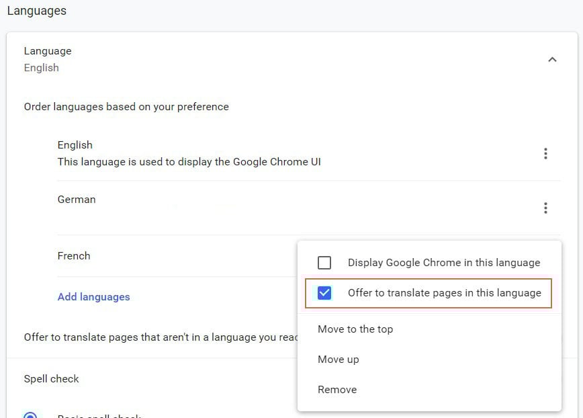The image size is (583, 418).
Task: Remove the language via the context menu
Action: click(337, 389)
